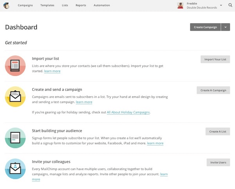
Task: Open the Lists navigation item
Action: coord(65,5)
